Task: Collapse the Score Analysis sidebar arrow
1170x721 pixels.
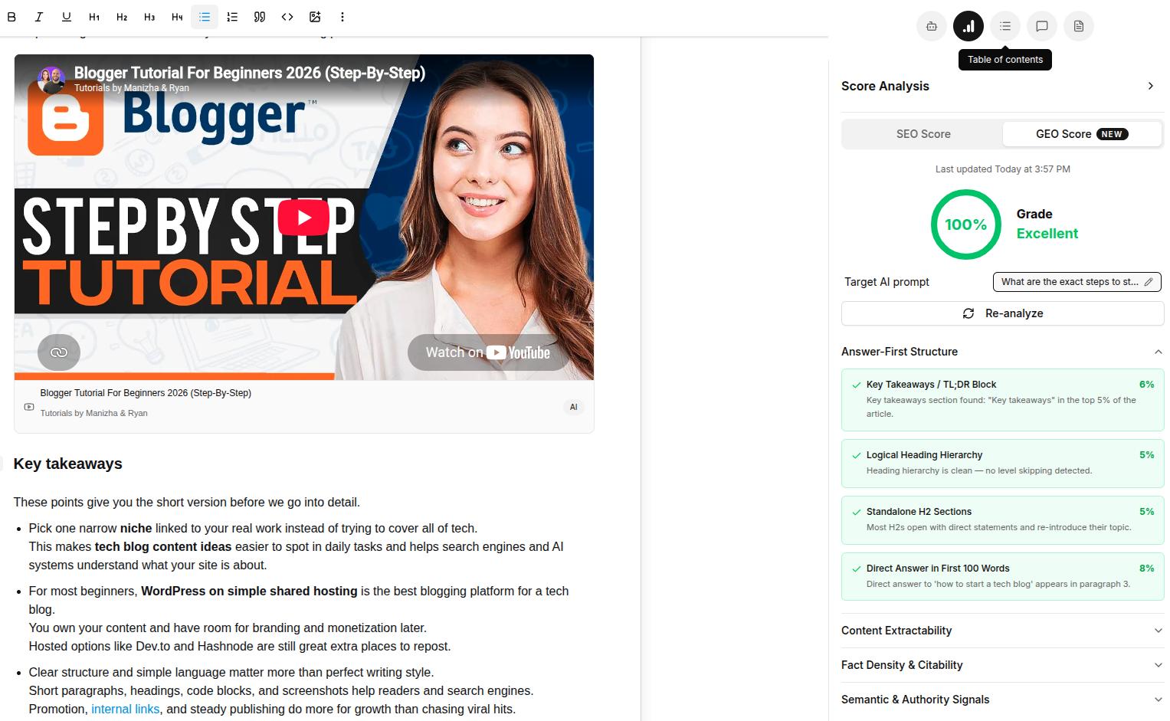Action: [x=1150, y=86]
